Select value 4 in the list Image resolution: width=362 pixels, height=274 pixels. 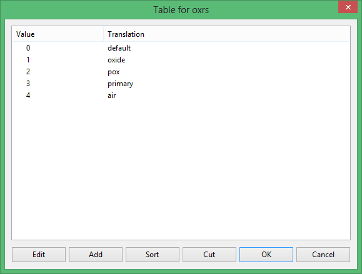point(28,95)
